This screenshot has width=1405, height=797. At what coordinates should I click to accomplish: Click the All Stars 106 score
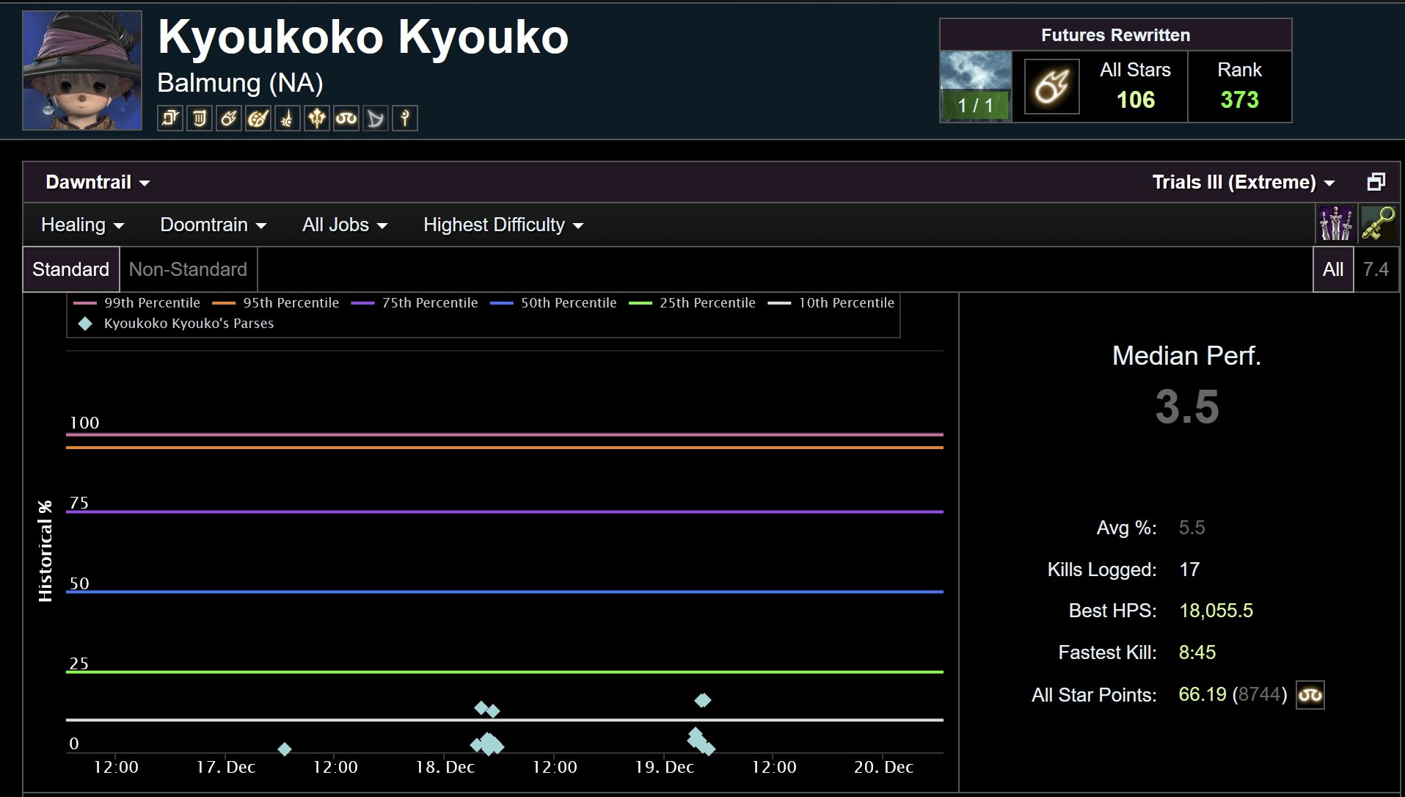point(1135,100)
